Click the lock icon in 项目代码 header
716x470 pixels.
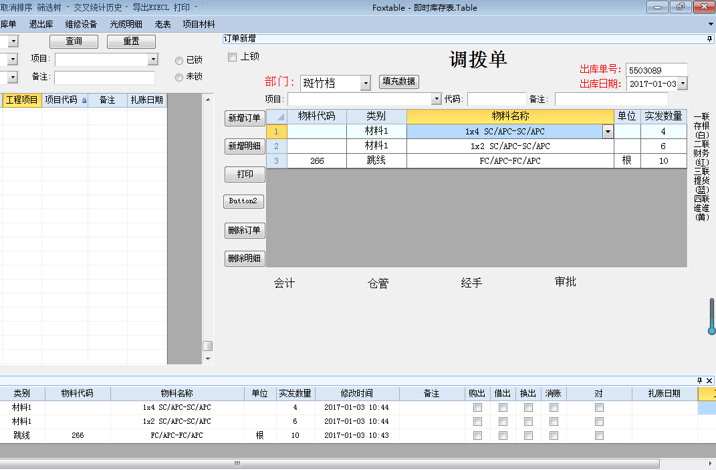pyautogui.click(x=84, y=100)
